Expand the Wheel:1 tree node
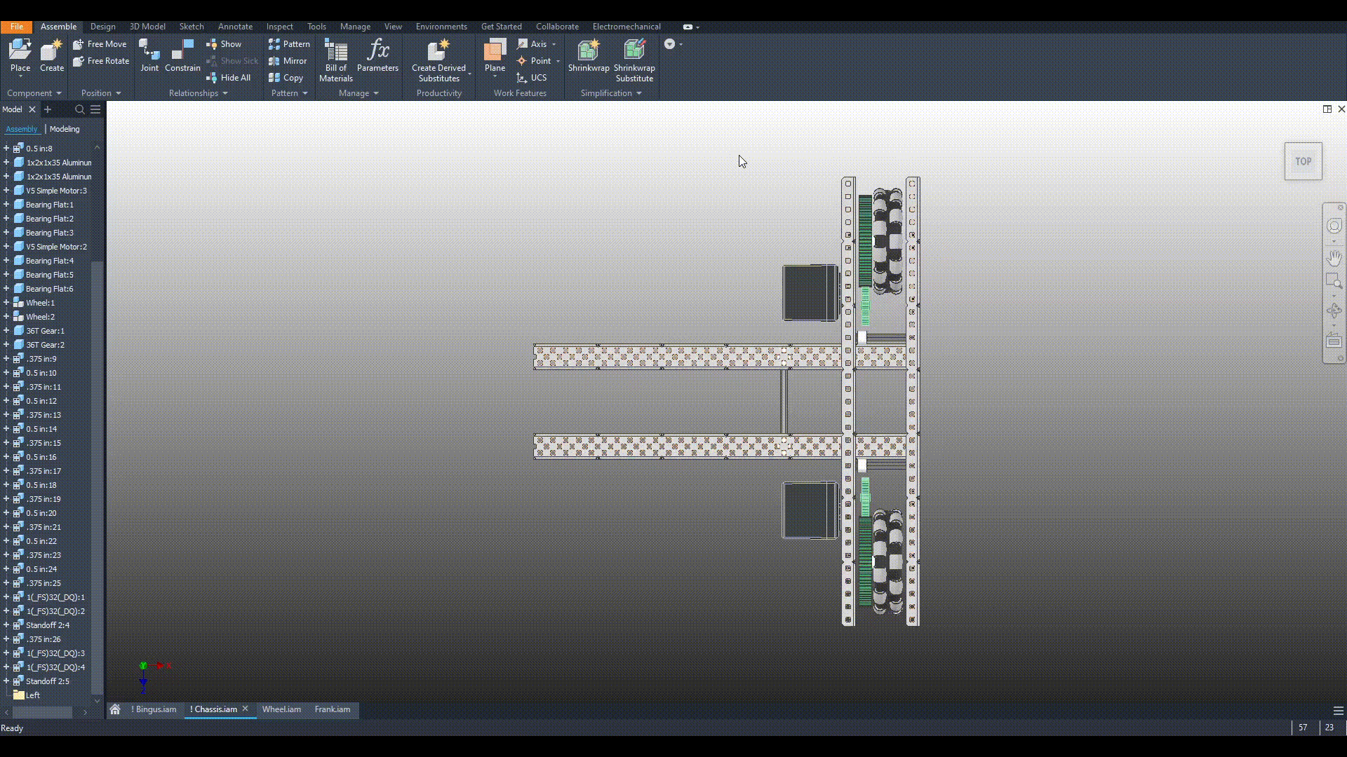Screen dimensions: 1347x757 pyautogui.click(x=6, y=303)
